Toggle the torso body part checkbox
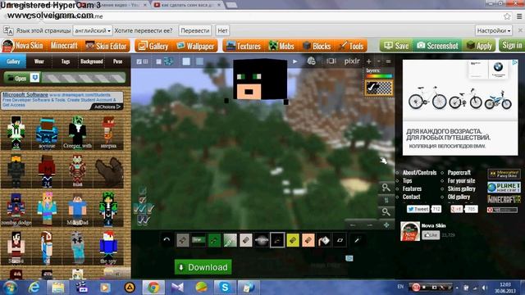525x295 pixels. point(142,209)
